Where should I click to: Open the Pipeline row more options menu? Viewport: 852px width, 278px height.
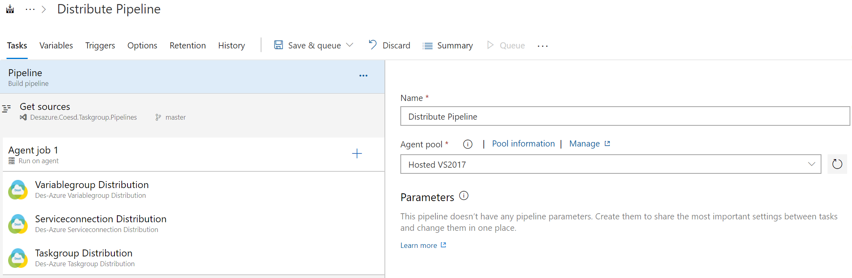click(x=363, y=76)
